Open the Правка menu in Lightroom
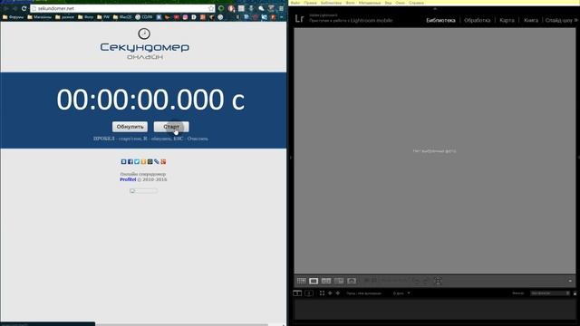 coord(310,3)
